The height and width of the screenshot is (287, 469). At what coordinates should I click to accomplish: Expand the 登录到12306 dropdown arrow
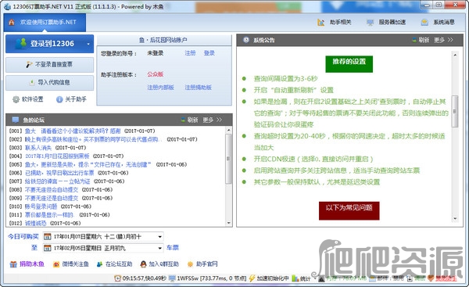[x=88, y=44]
